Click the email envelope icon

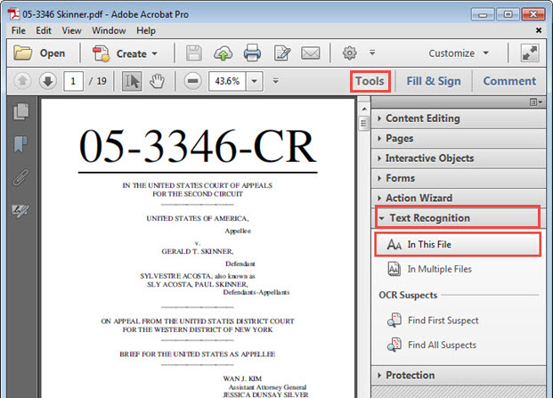[x=310, y=53]
